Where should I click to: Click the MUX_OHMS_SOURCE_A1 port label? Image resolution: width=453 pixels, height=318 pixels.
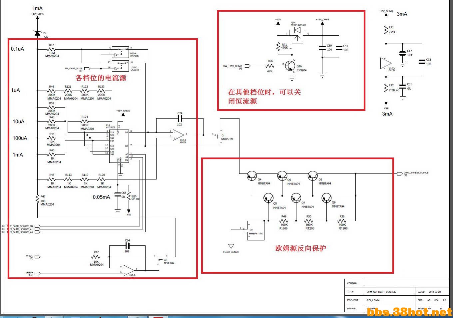click(20, 229)
